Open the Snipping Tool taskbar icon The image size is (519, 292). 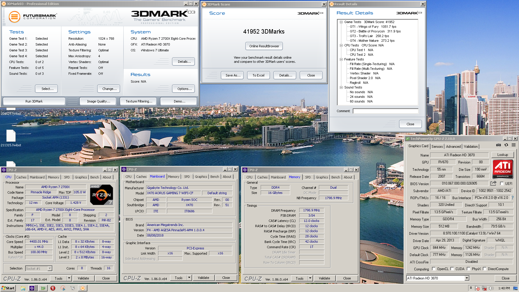(63, 288)
